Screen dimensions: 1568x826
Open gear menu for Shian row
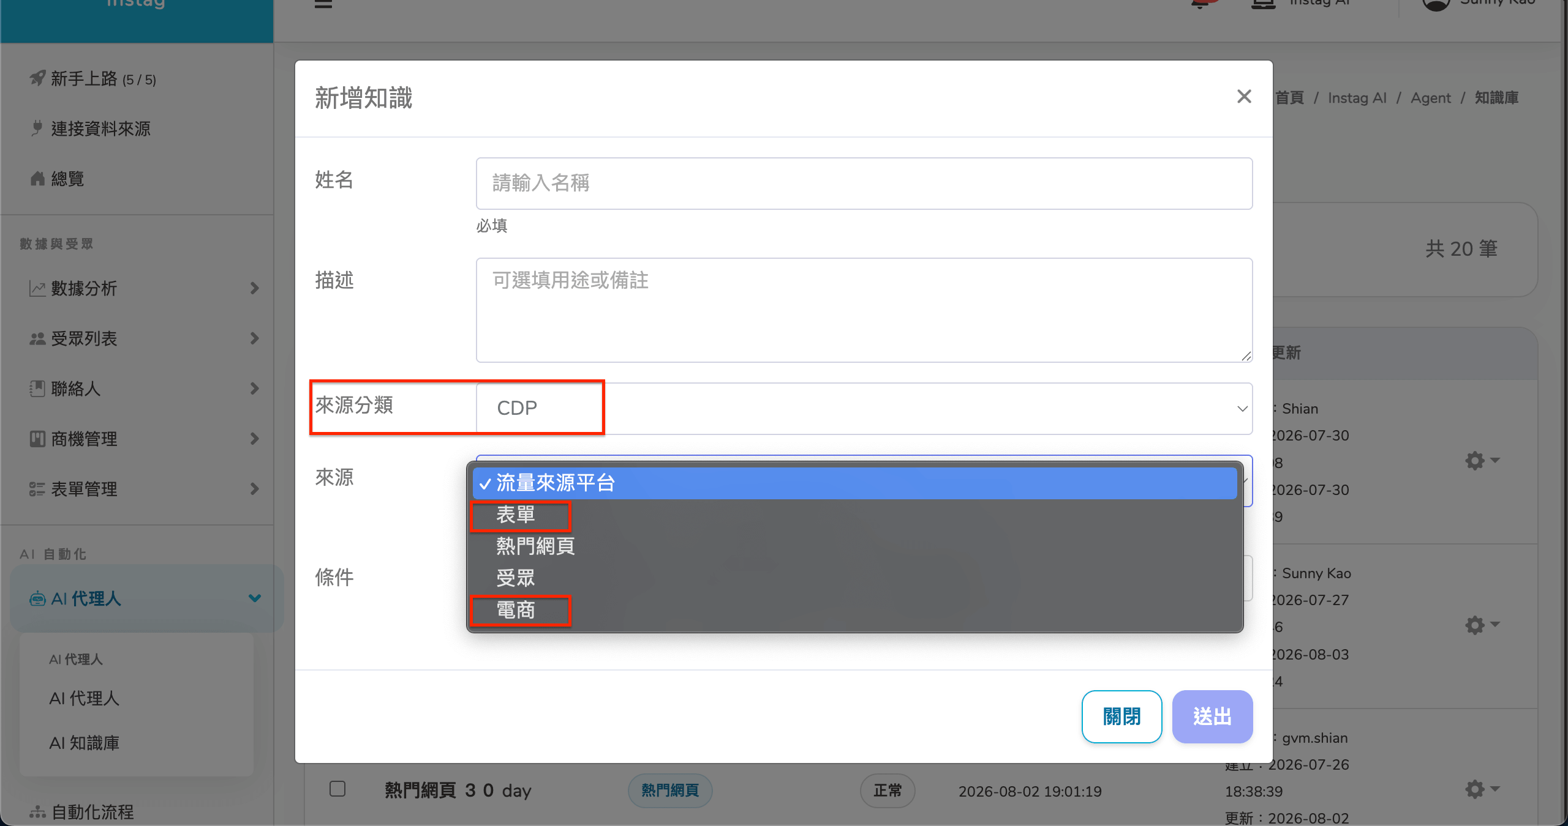pyautogui.click(x=1482, y=461)
